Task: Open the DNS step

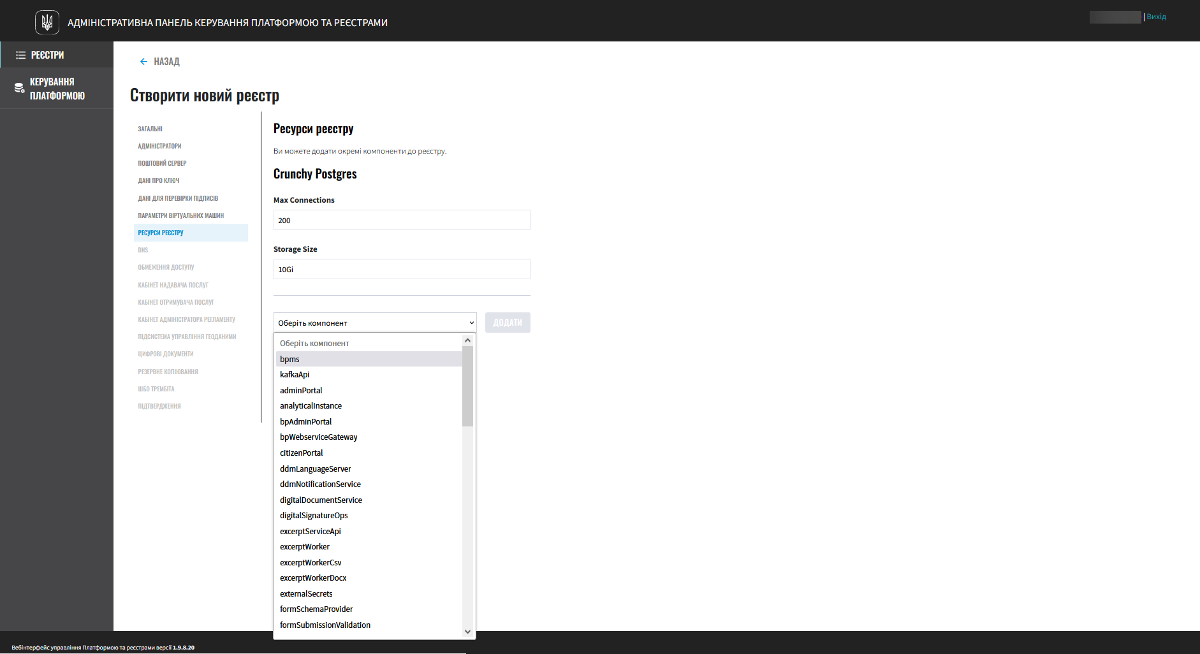Action: click(143, 250)
